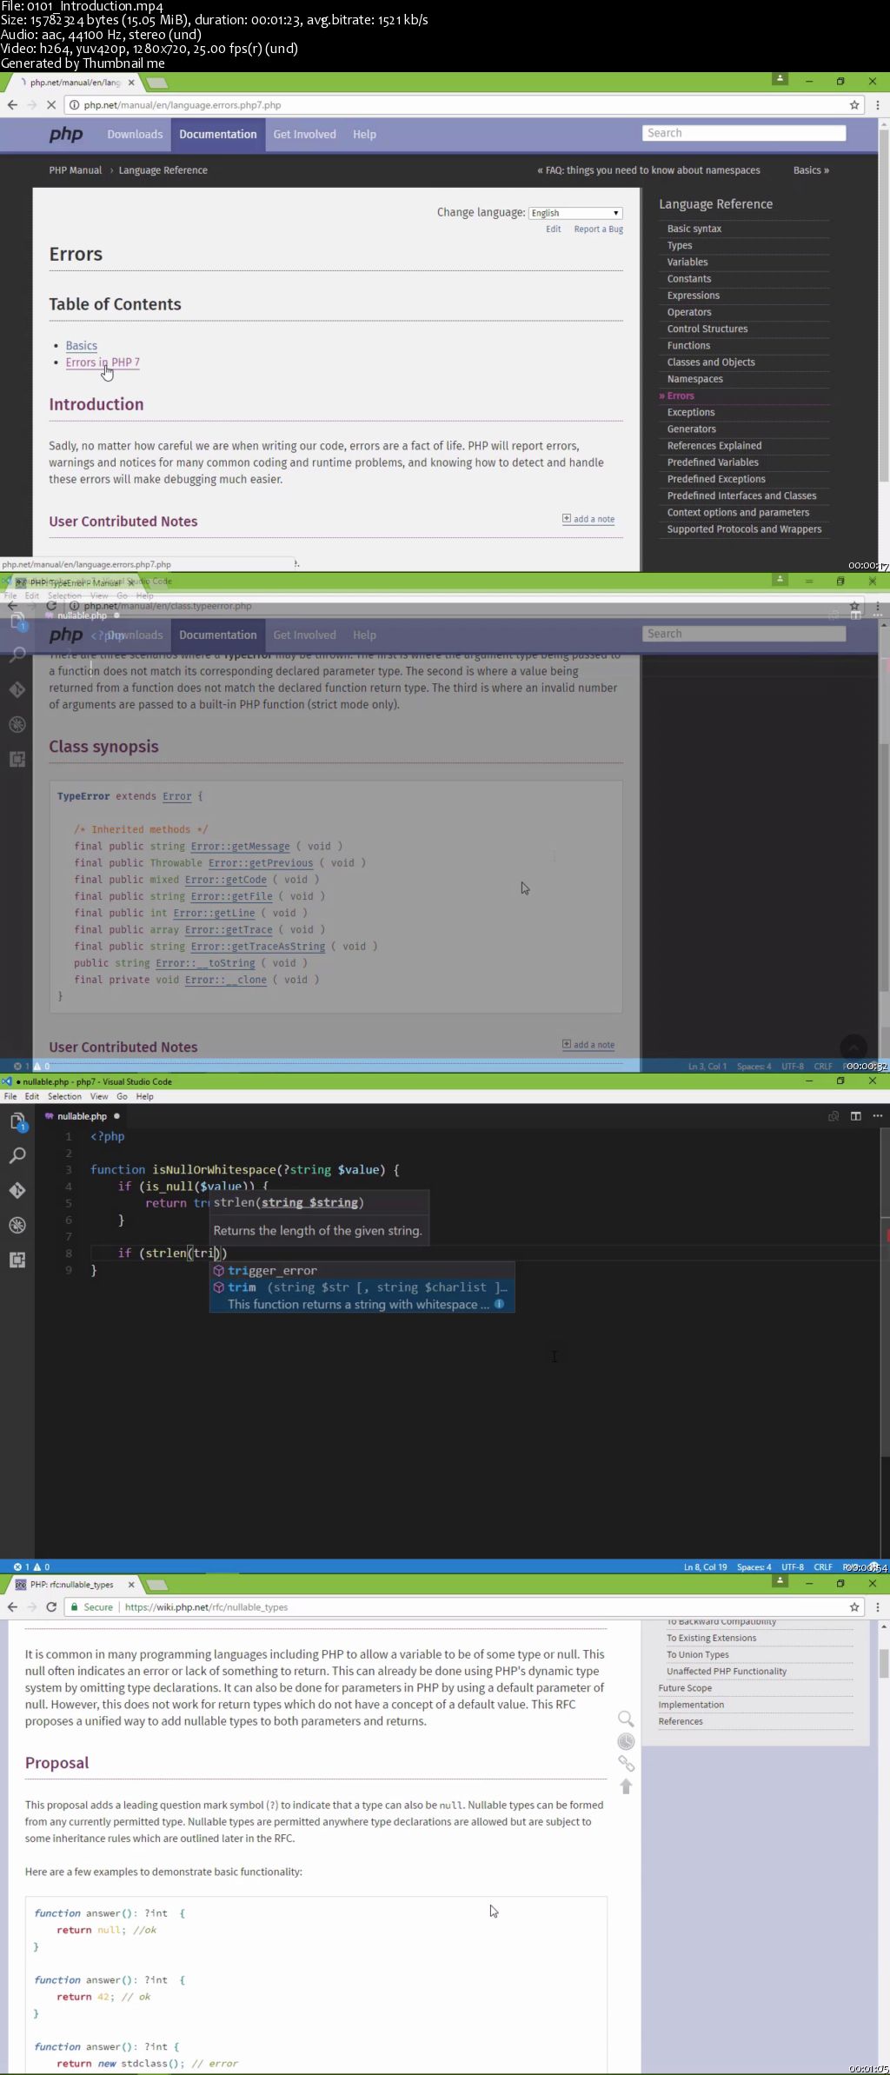Click the php logo on the Errors manual page
This screenshot has width=890, height=2075.
(66, 134)
